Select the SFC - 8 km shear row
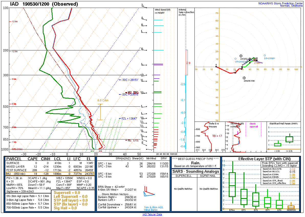 click(133, 177)
